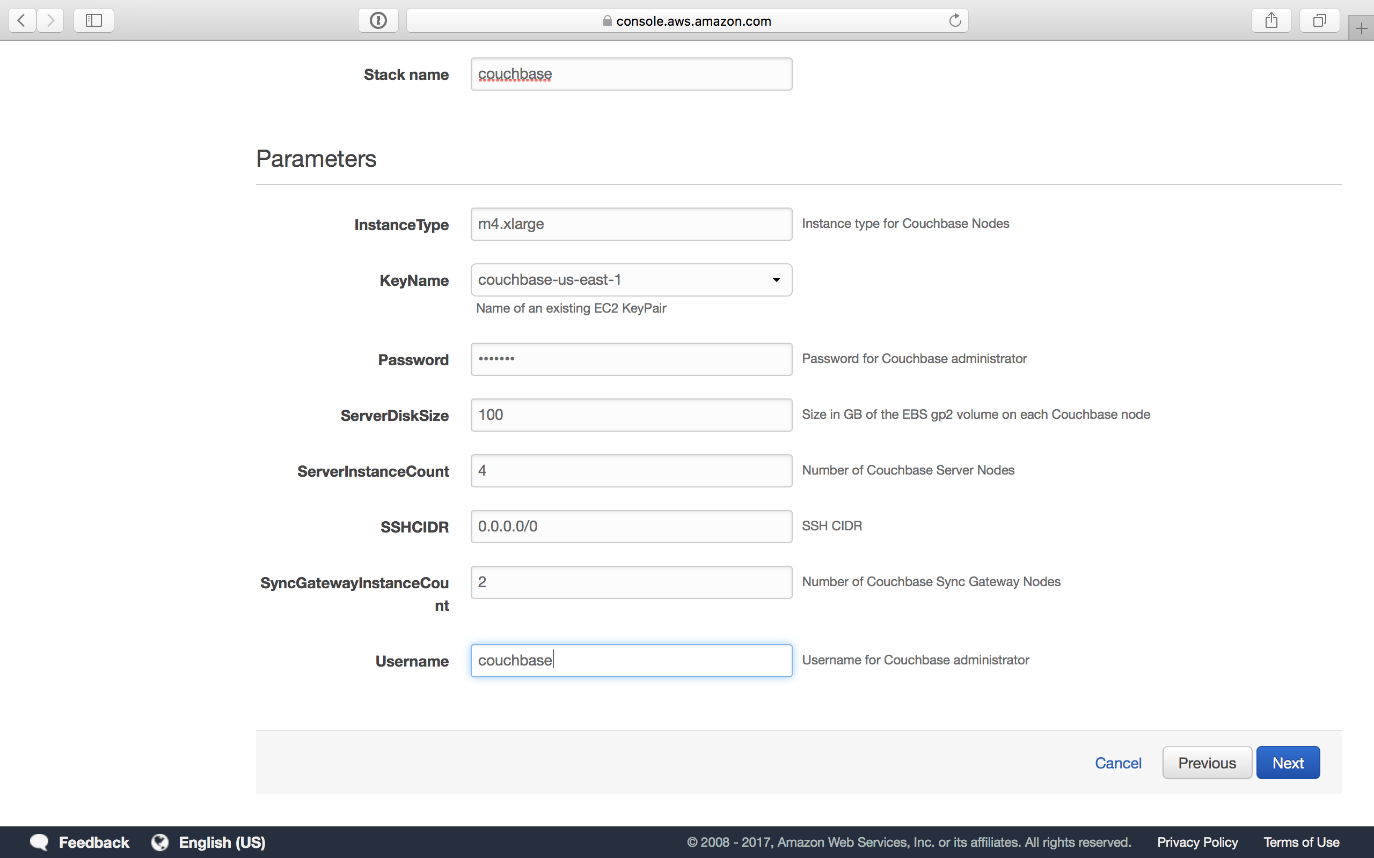Edit the ServerDiskSize field
Image resolution: width=1374 pixels, height=858 pixels.
pyautogui.click(x=631, y=415)
